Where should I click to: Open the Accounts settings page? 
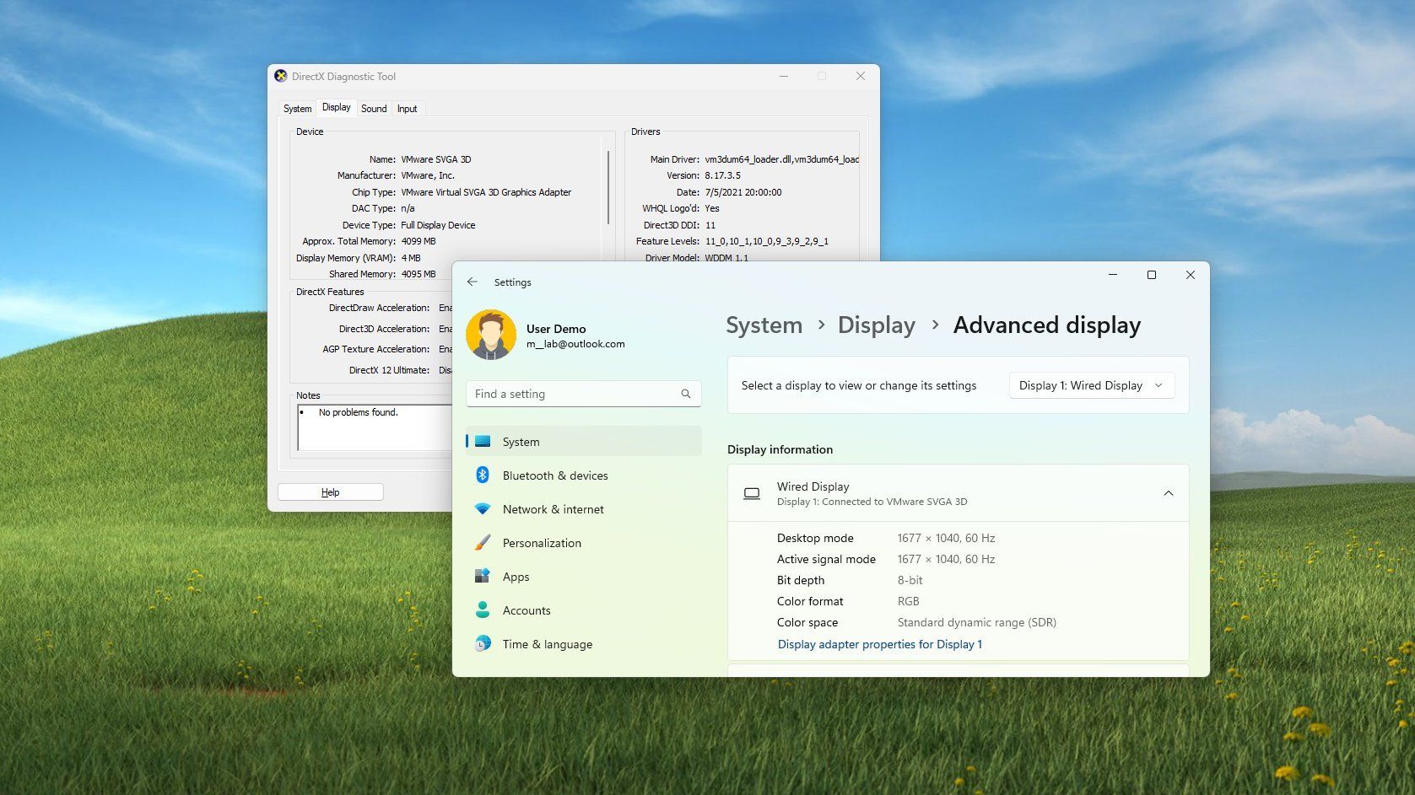click(x=584, y=610)
